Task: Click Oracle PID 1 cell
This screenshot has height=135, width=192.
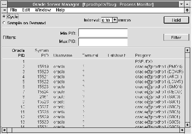Action: click(x=23, y=61)
